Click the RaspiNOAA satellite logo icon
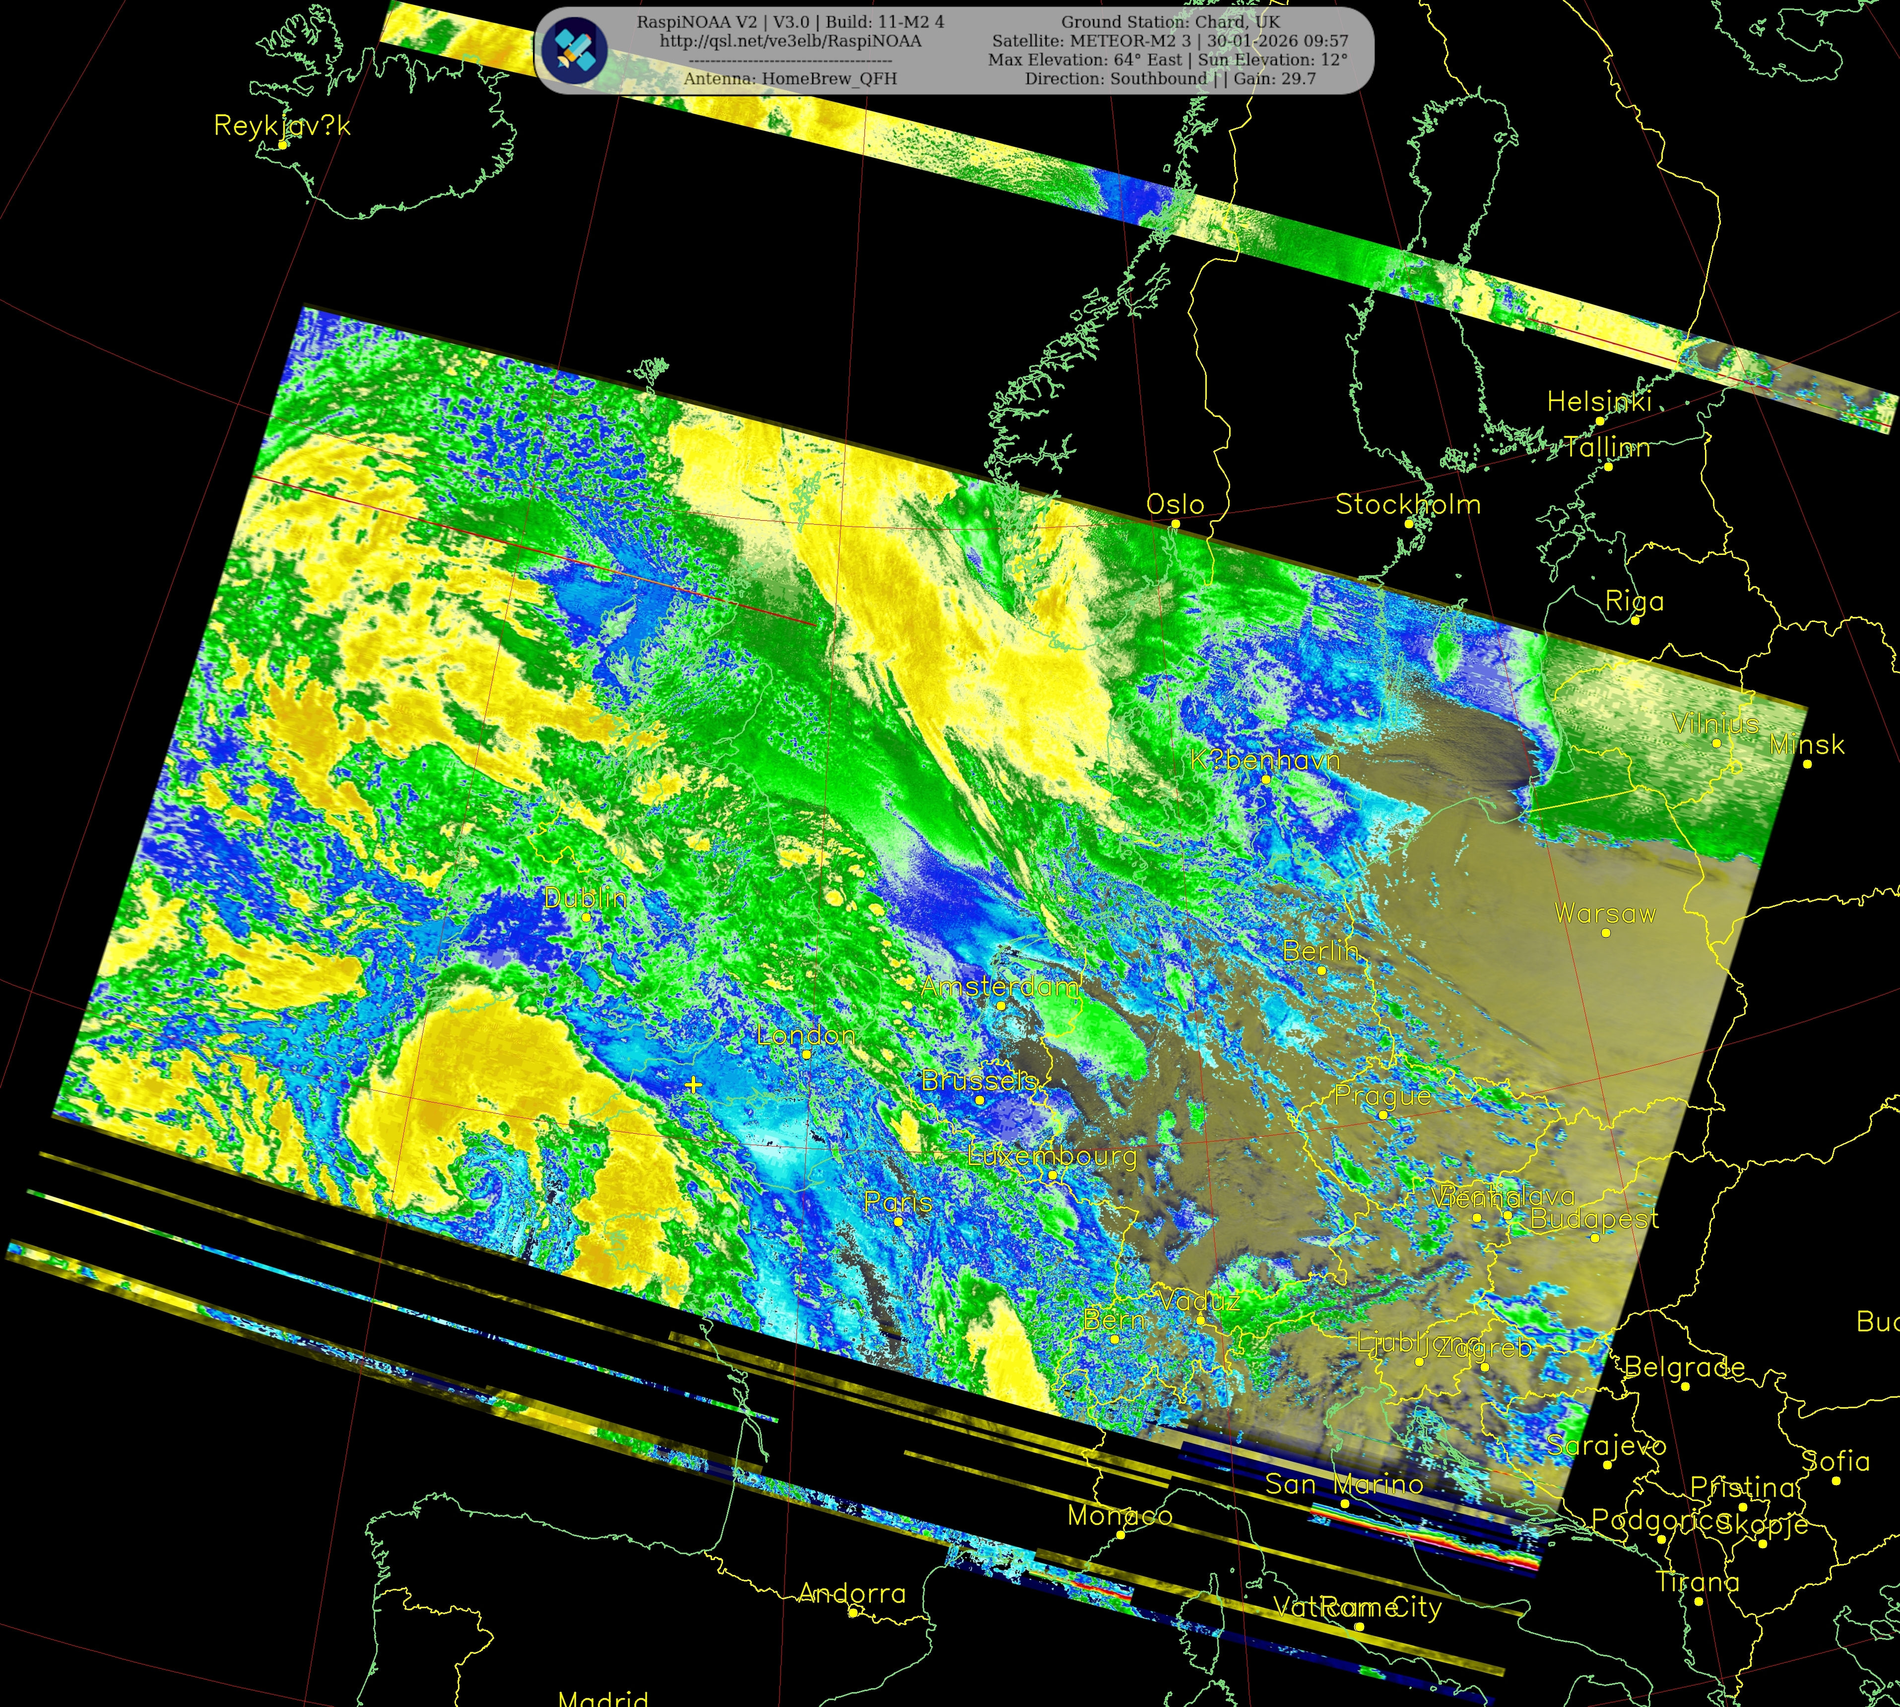Viewport: 1900px width, 1707px height. 574,51
